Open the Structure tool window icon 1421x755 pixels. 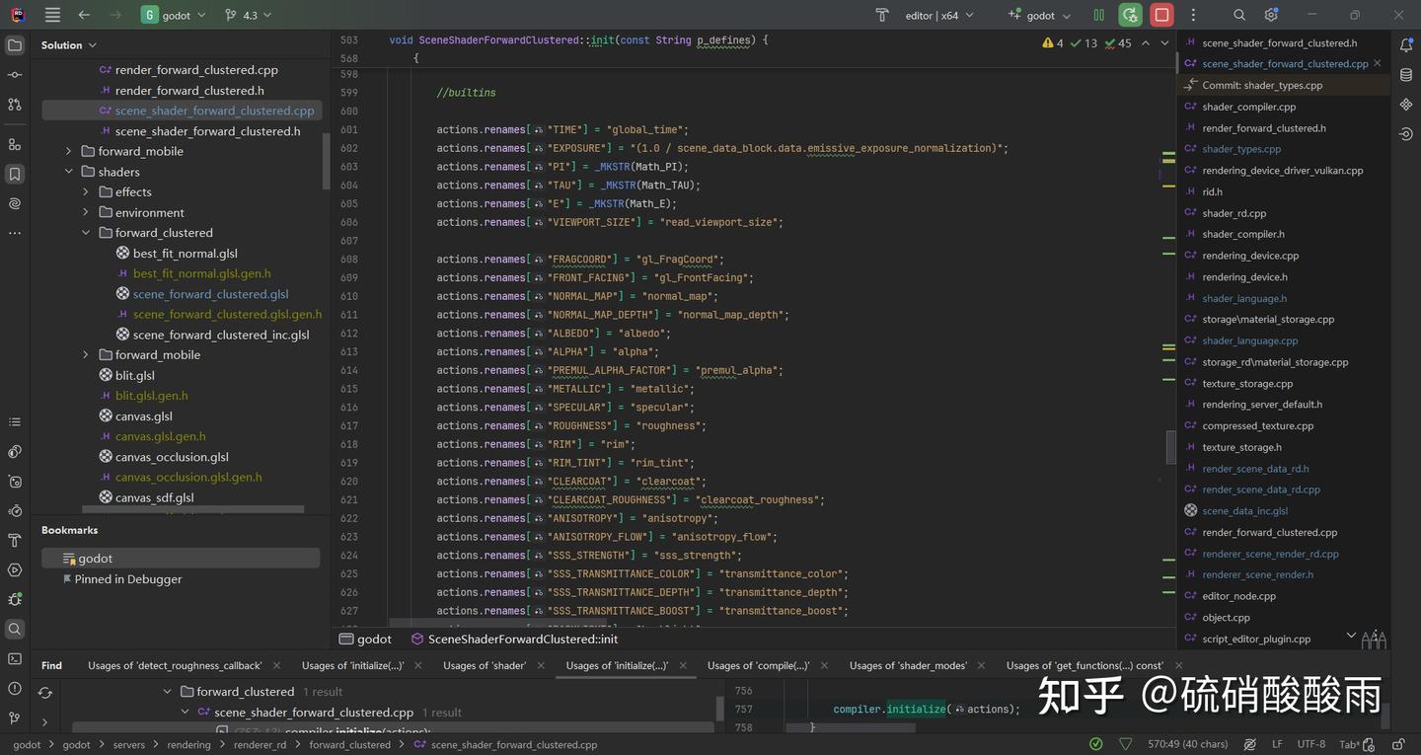[15, 144]
